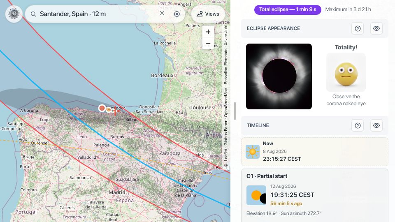Click the 'C1 · Partial start' heading
395x222 pixels.
(267, 176)
